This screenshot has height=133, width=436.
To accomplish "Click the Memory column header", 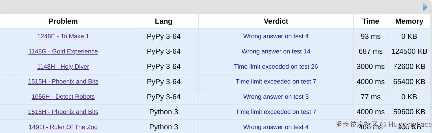I will click(409, 21).
